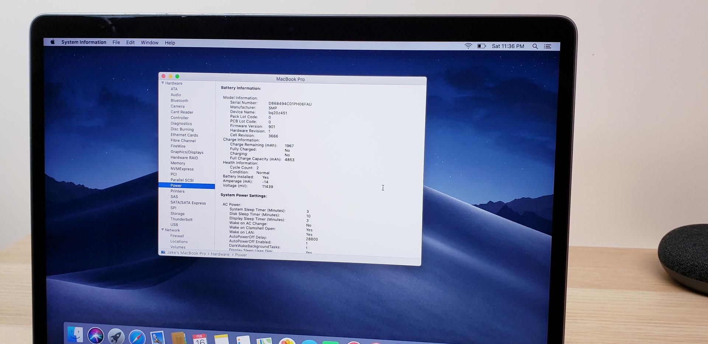The width and height of the screenshot is (708, 344).
Task: Click Power in the path bar
Action: (x=241, y=255)
